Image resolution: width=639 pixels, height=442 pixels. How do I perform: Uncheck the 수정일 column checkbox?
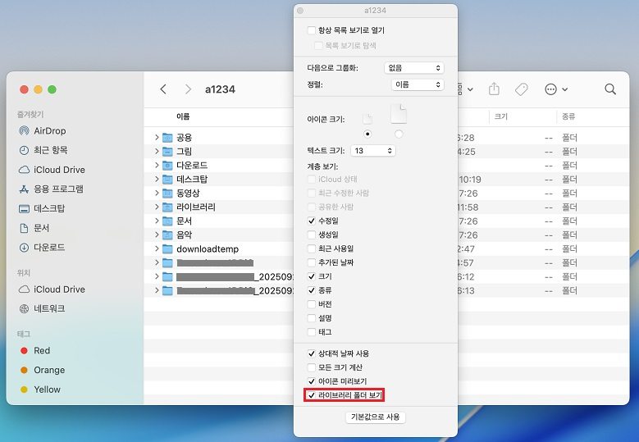click(312, 221)
